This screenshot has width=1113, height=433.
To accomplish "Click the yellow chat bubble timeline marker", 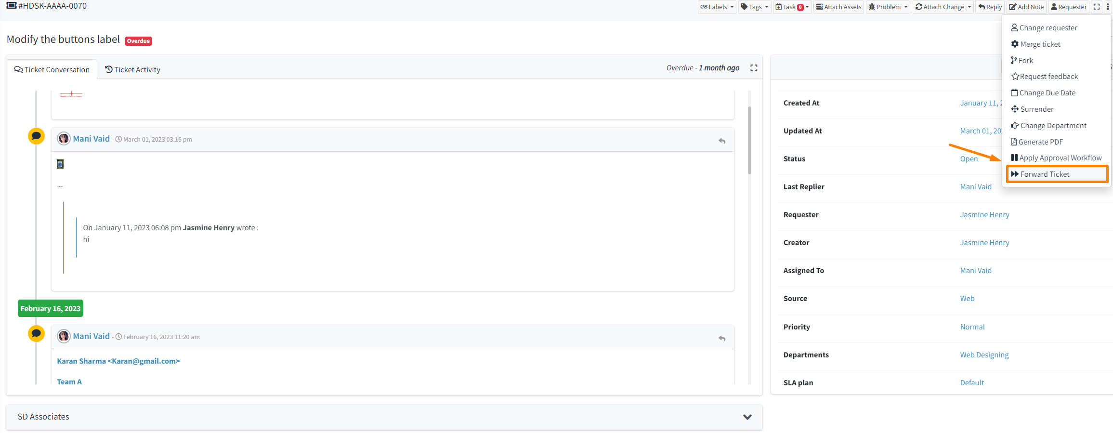I will [36, 136].
